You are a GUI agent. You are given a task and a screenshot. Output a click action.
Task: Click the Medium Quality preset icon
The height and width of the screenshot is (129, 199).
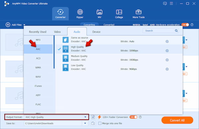tap(65, 58)
